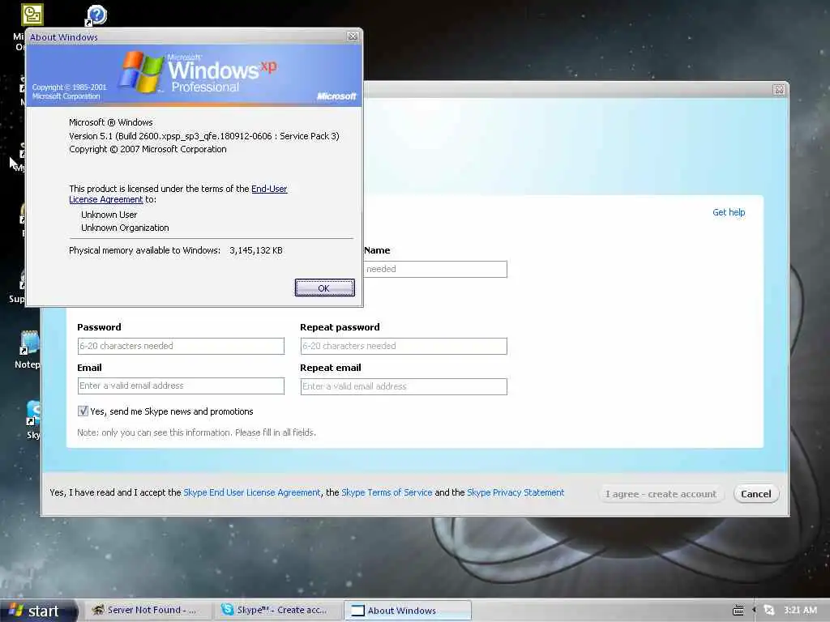Screen dimensions: 830x622
Task: Click Get help link in Skype
Action: click(x=729, y=212)
